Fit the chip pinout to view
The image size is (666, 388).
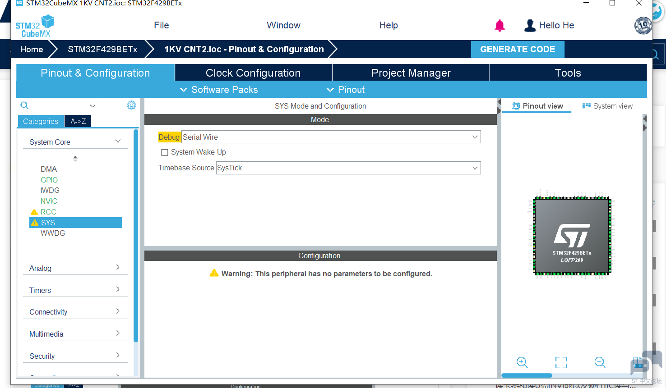tap(561, 362)
